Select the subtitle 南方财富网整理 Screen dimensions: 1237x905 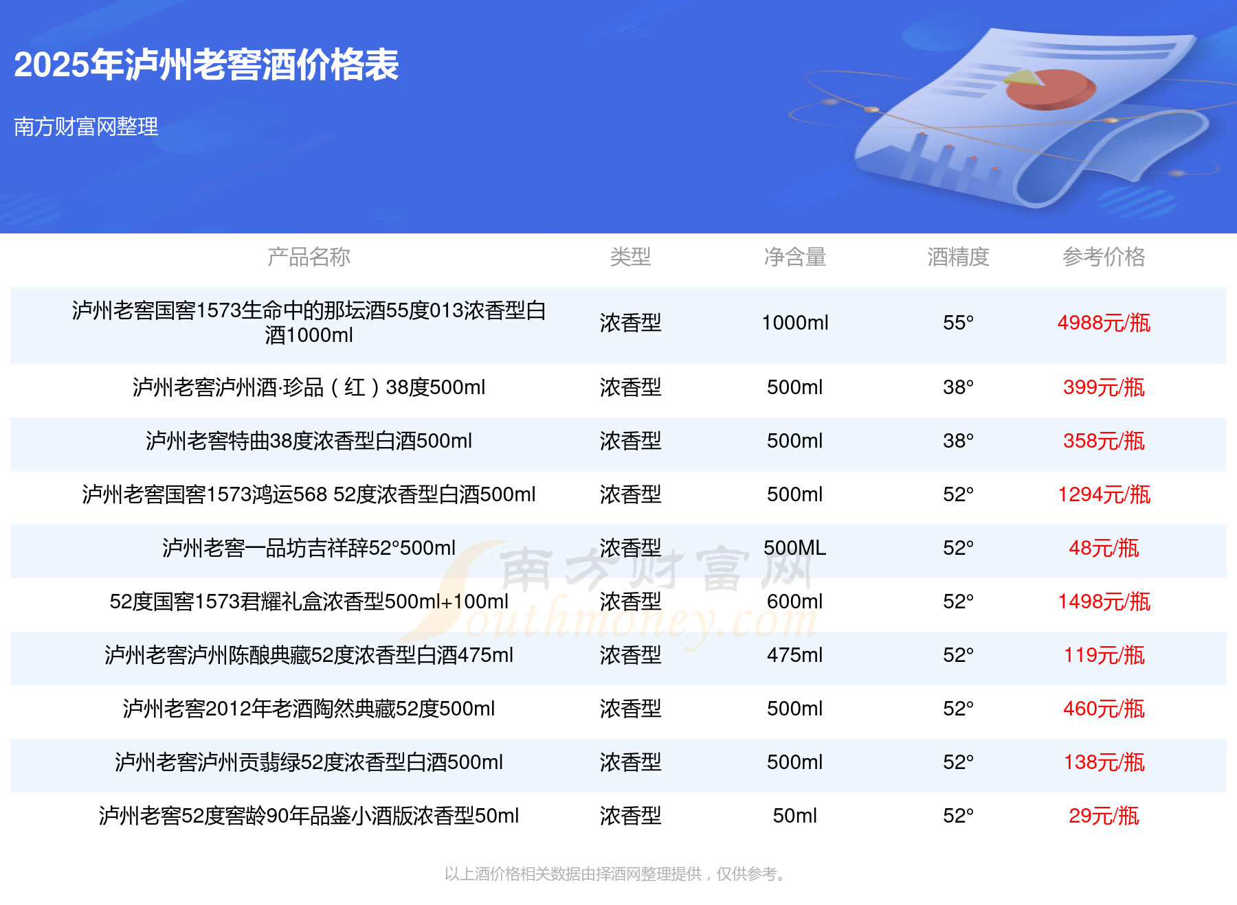coord(86,126)
